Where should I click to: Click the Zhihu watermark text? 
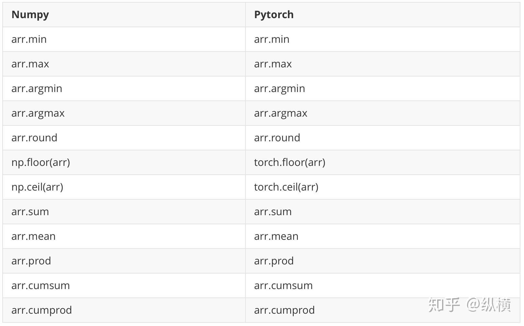coord(469,305)
